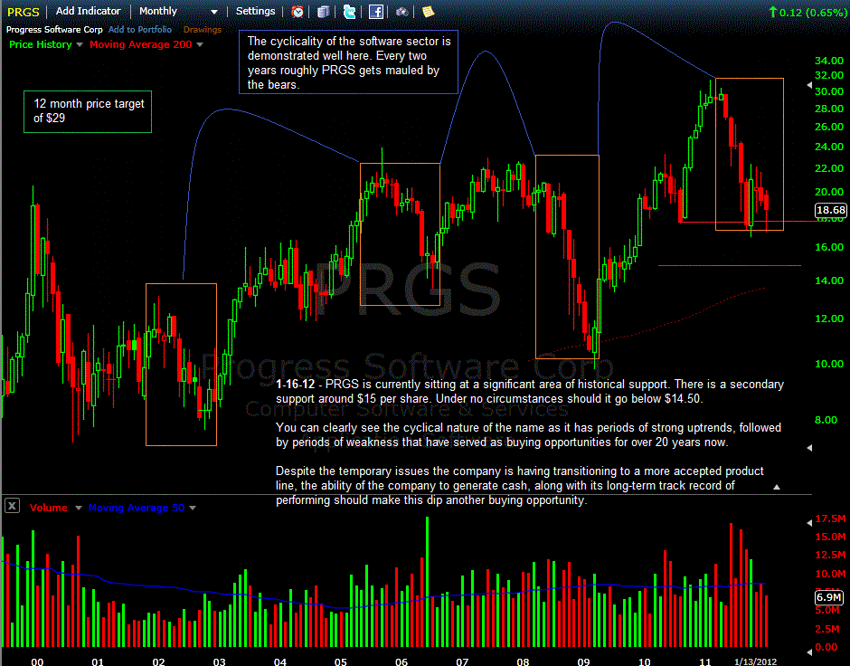Click the 17.5M volume axis label
The image size is (850, 666).
pyautogui.click(x=830, y=519)
